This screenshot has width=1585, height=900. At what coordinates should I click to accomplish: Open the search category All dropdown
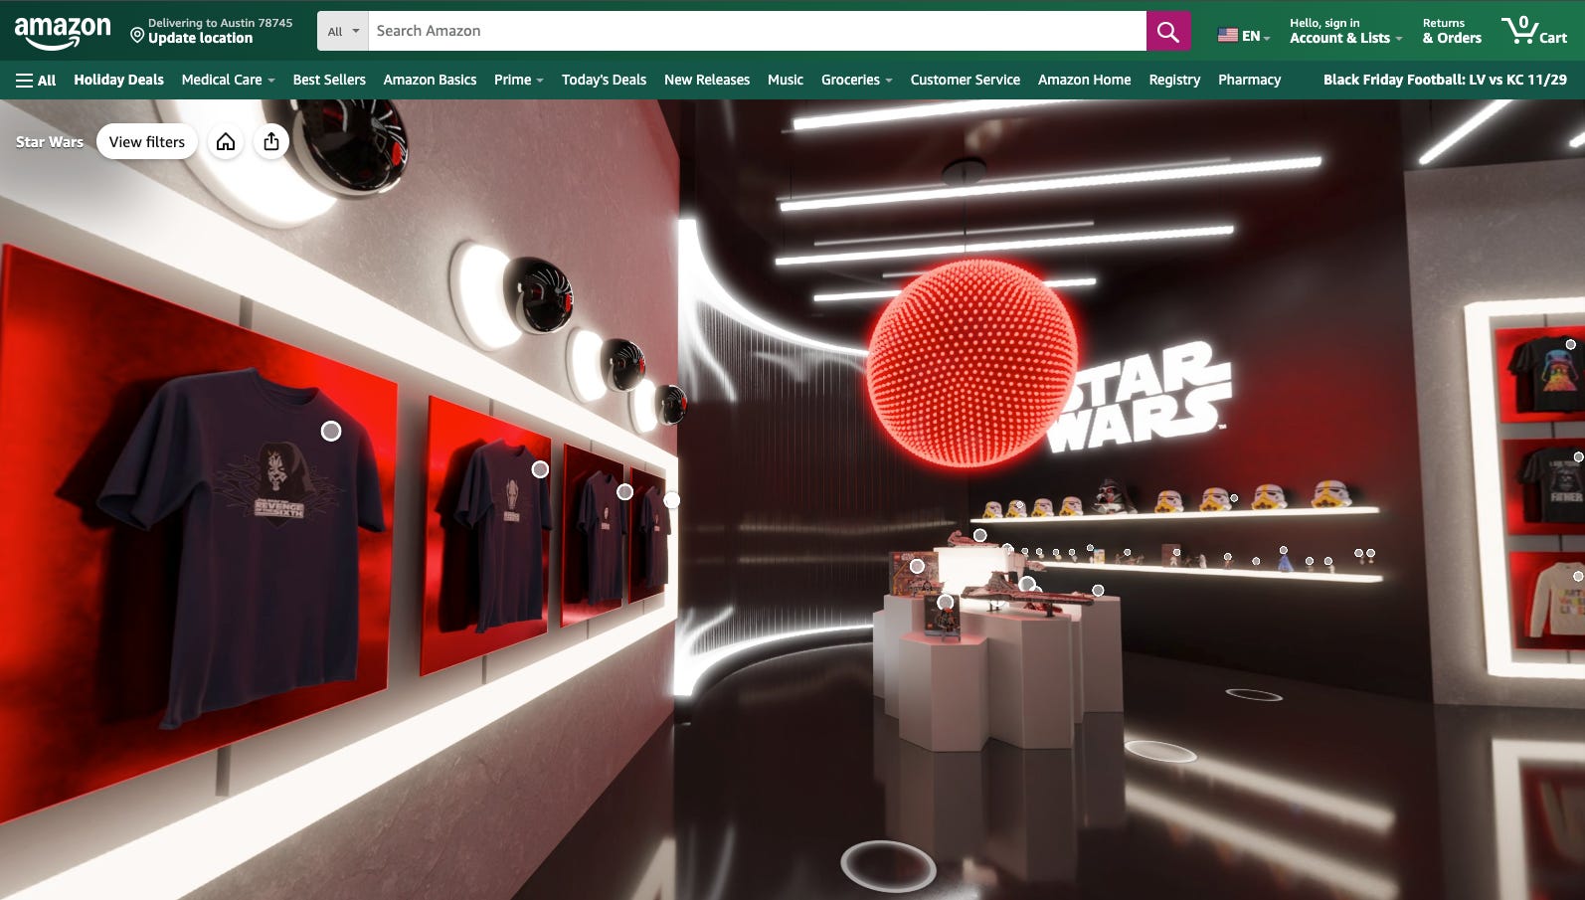[343, 31]
